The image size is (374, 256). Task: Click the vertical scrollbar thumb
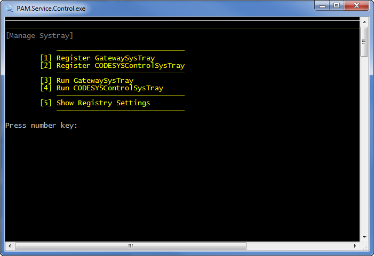point(364,42)
